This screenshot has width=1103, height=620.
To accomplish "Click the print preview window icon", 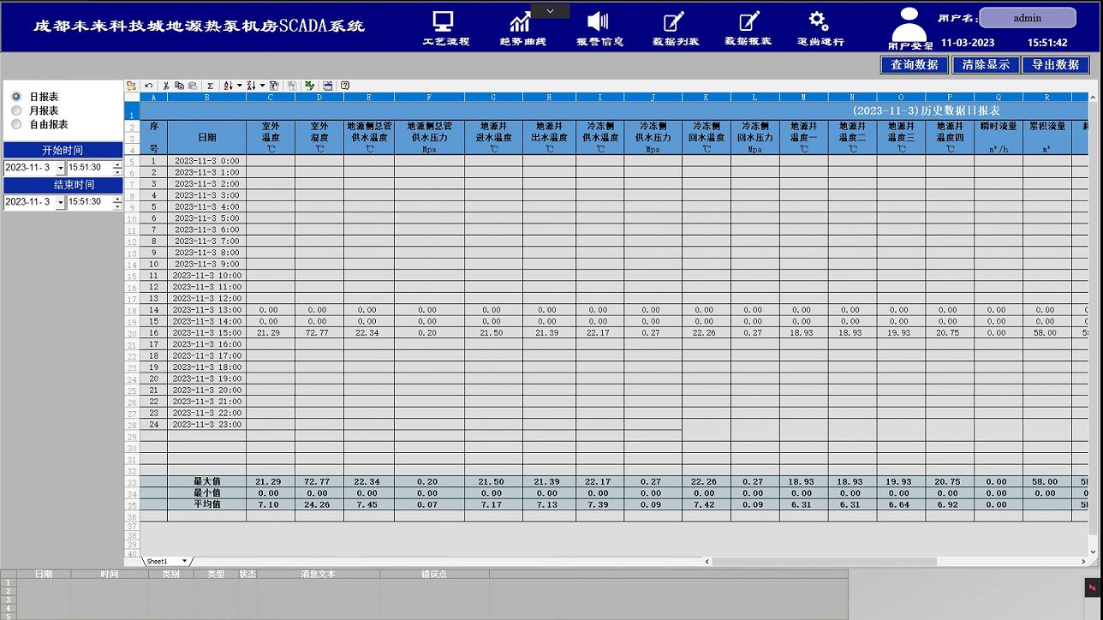I will [328, 86].
